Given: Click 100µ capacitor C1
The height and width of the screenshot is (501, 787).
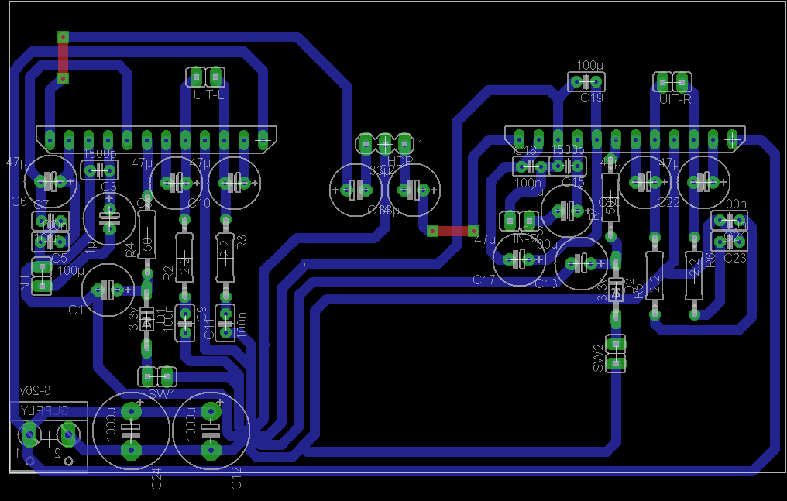Looking at the screenshot, I should tap(108, 290).
